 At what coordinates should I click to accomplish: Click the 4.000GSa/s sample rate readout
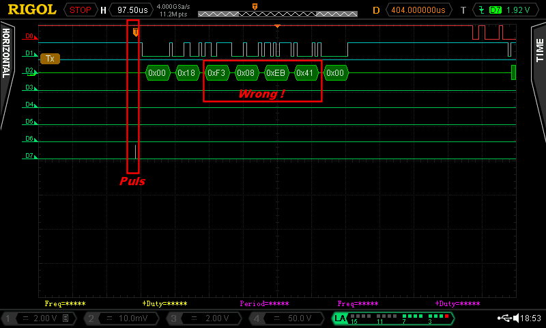(x=173, y=7)
